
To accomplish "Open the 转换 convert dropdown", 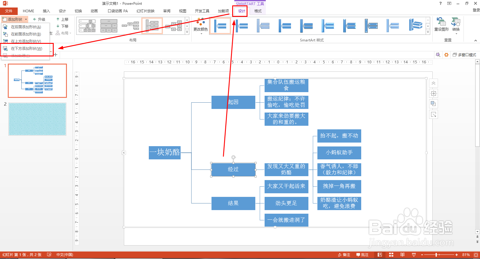I will click(456, 26).
